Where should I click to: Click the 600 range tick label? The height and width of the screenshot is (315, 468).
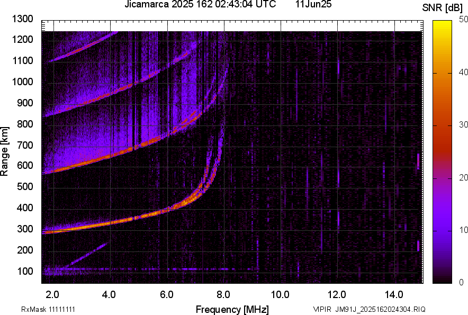[x=25, y=165]
